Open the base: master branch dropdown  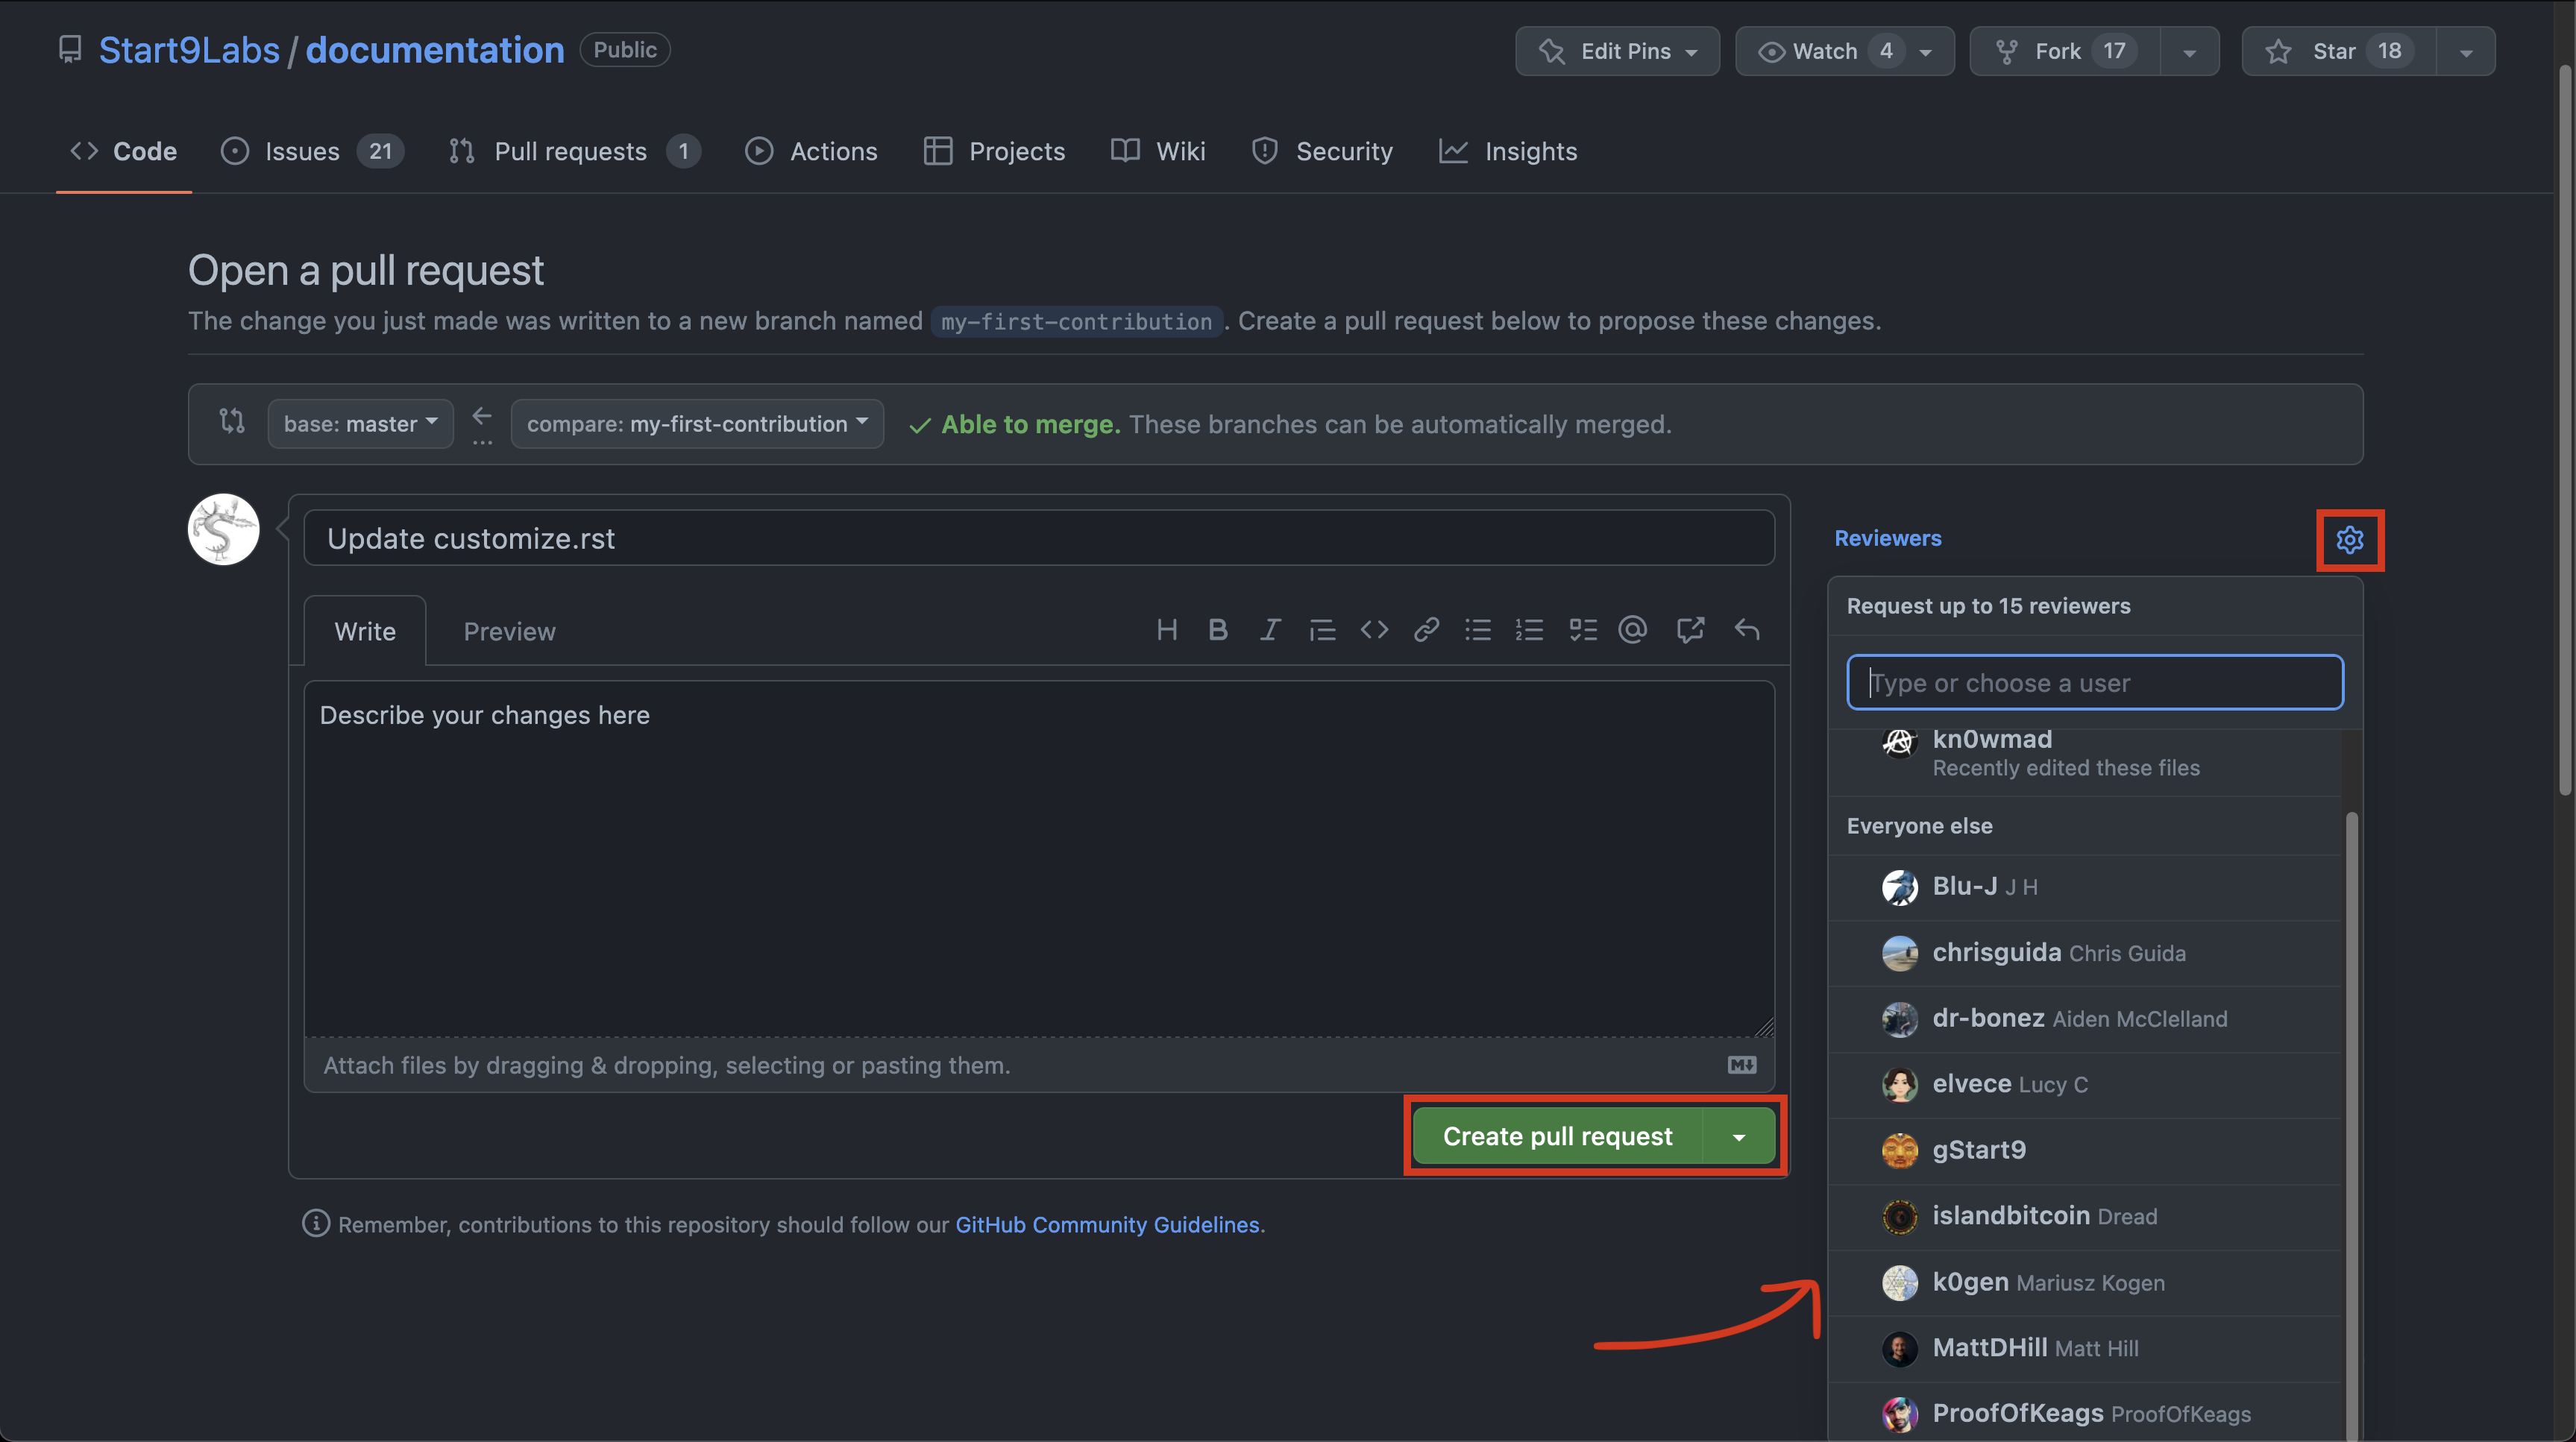click(x=360, y=424)
